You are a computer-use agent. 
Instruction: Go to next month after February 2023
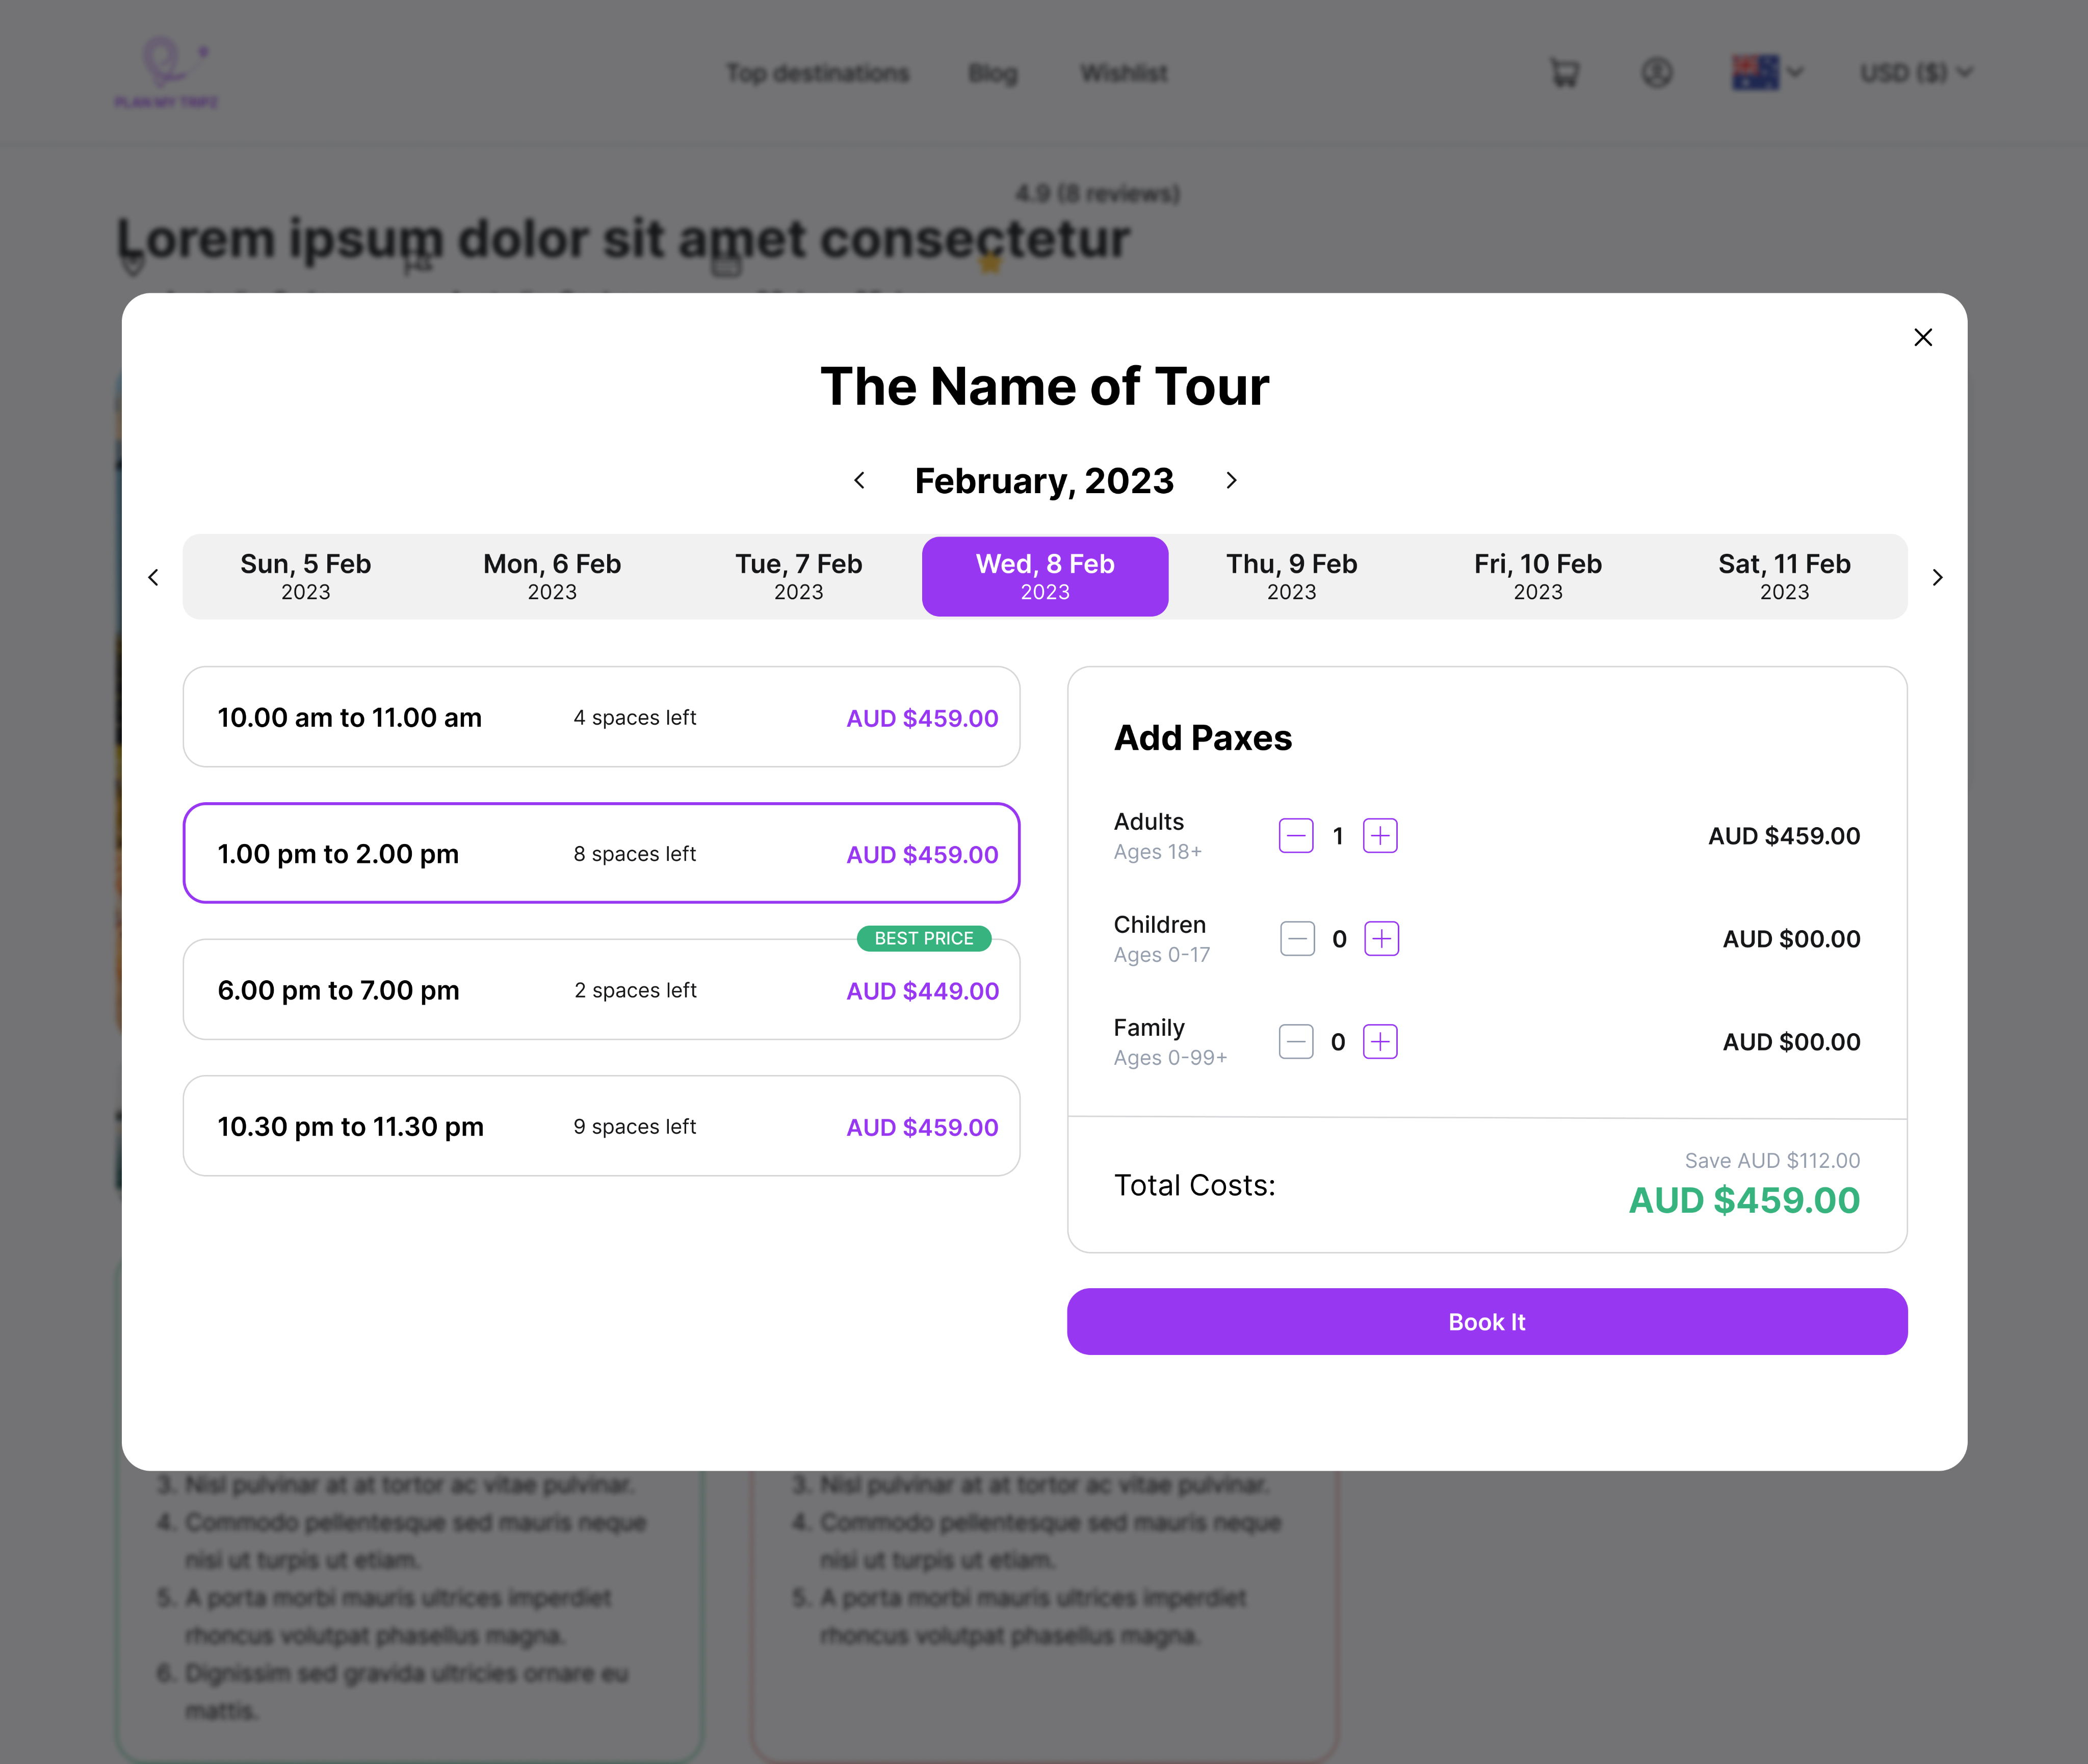[x=1231, y=481]
